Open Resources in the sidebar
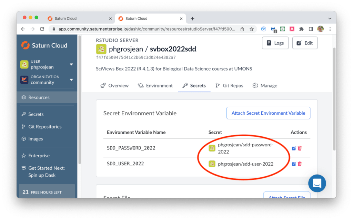Screen dimensions: 353x220 47,97
